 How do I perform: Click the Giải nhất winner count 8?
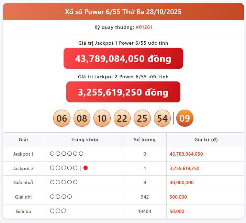point(145,182)
